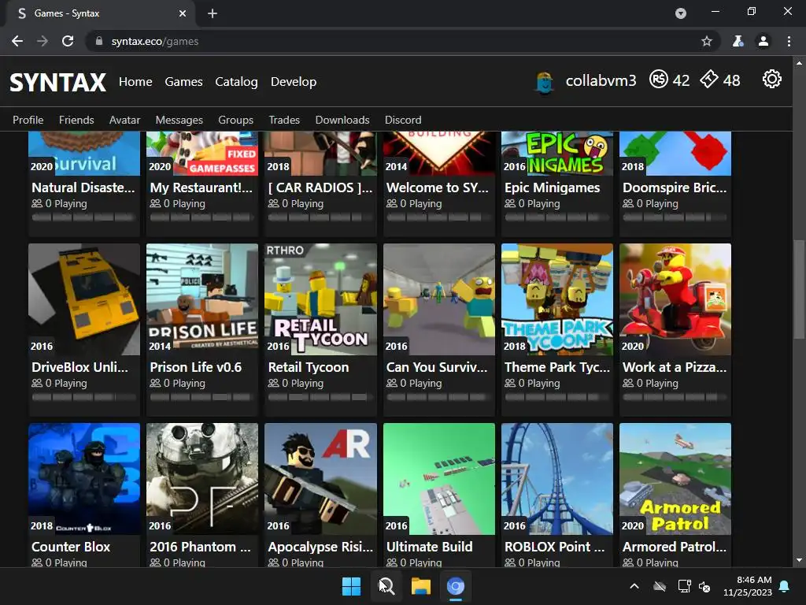Bookmark this page with star icon
The width and height of the screenshot is (806, 605).
tap(707, 41)
